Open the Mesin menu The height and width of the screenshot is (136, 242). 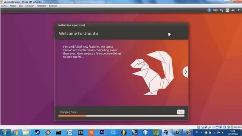click(x=13, y=6)
